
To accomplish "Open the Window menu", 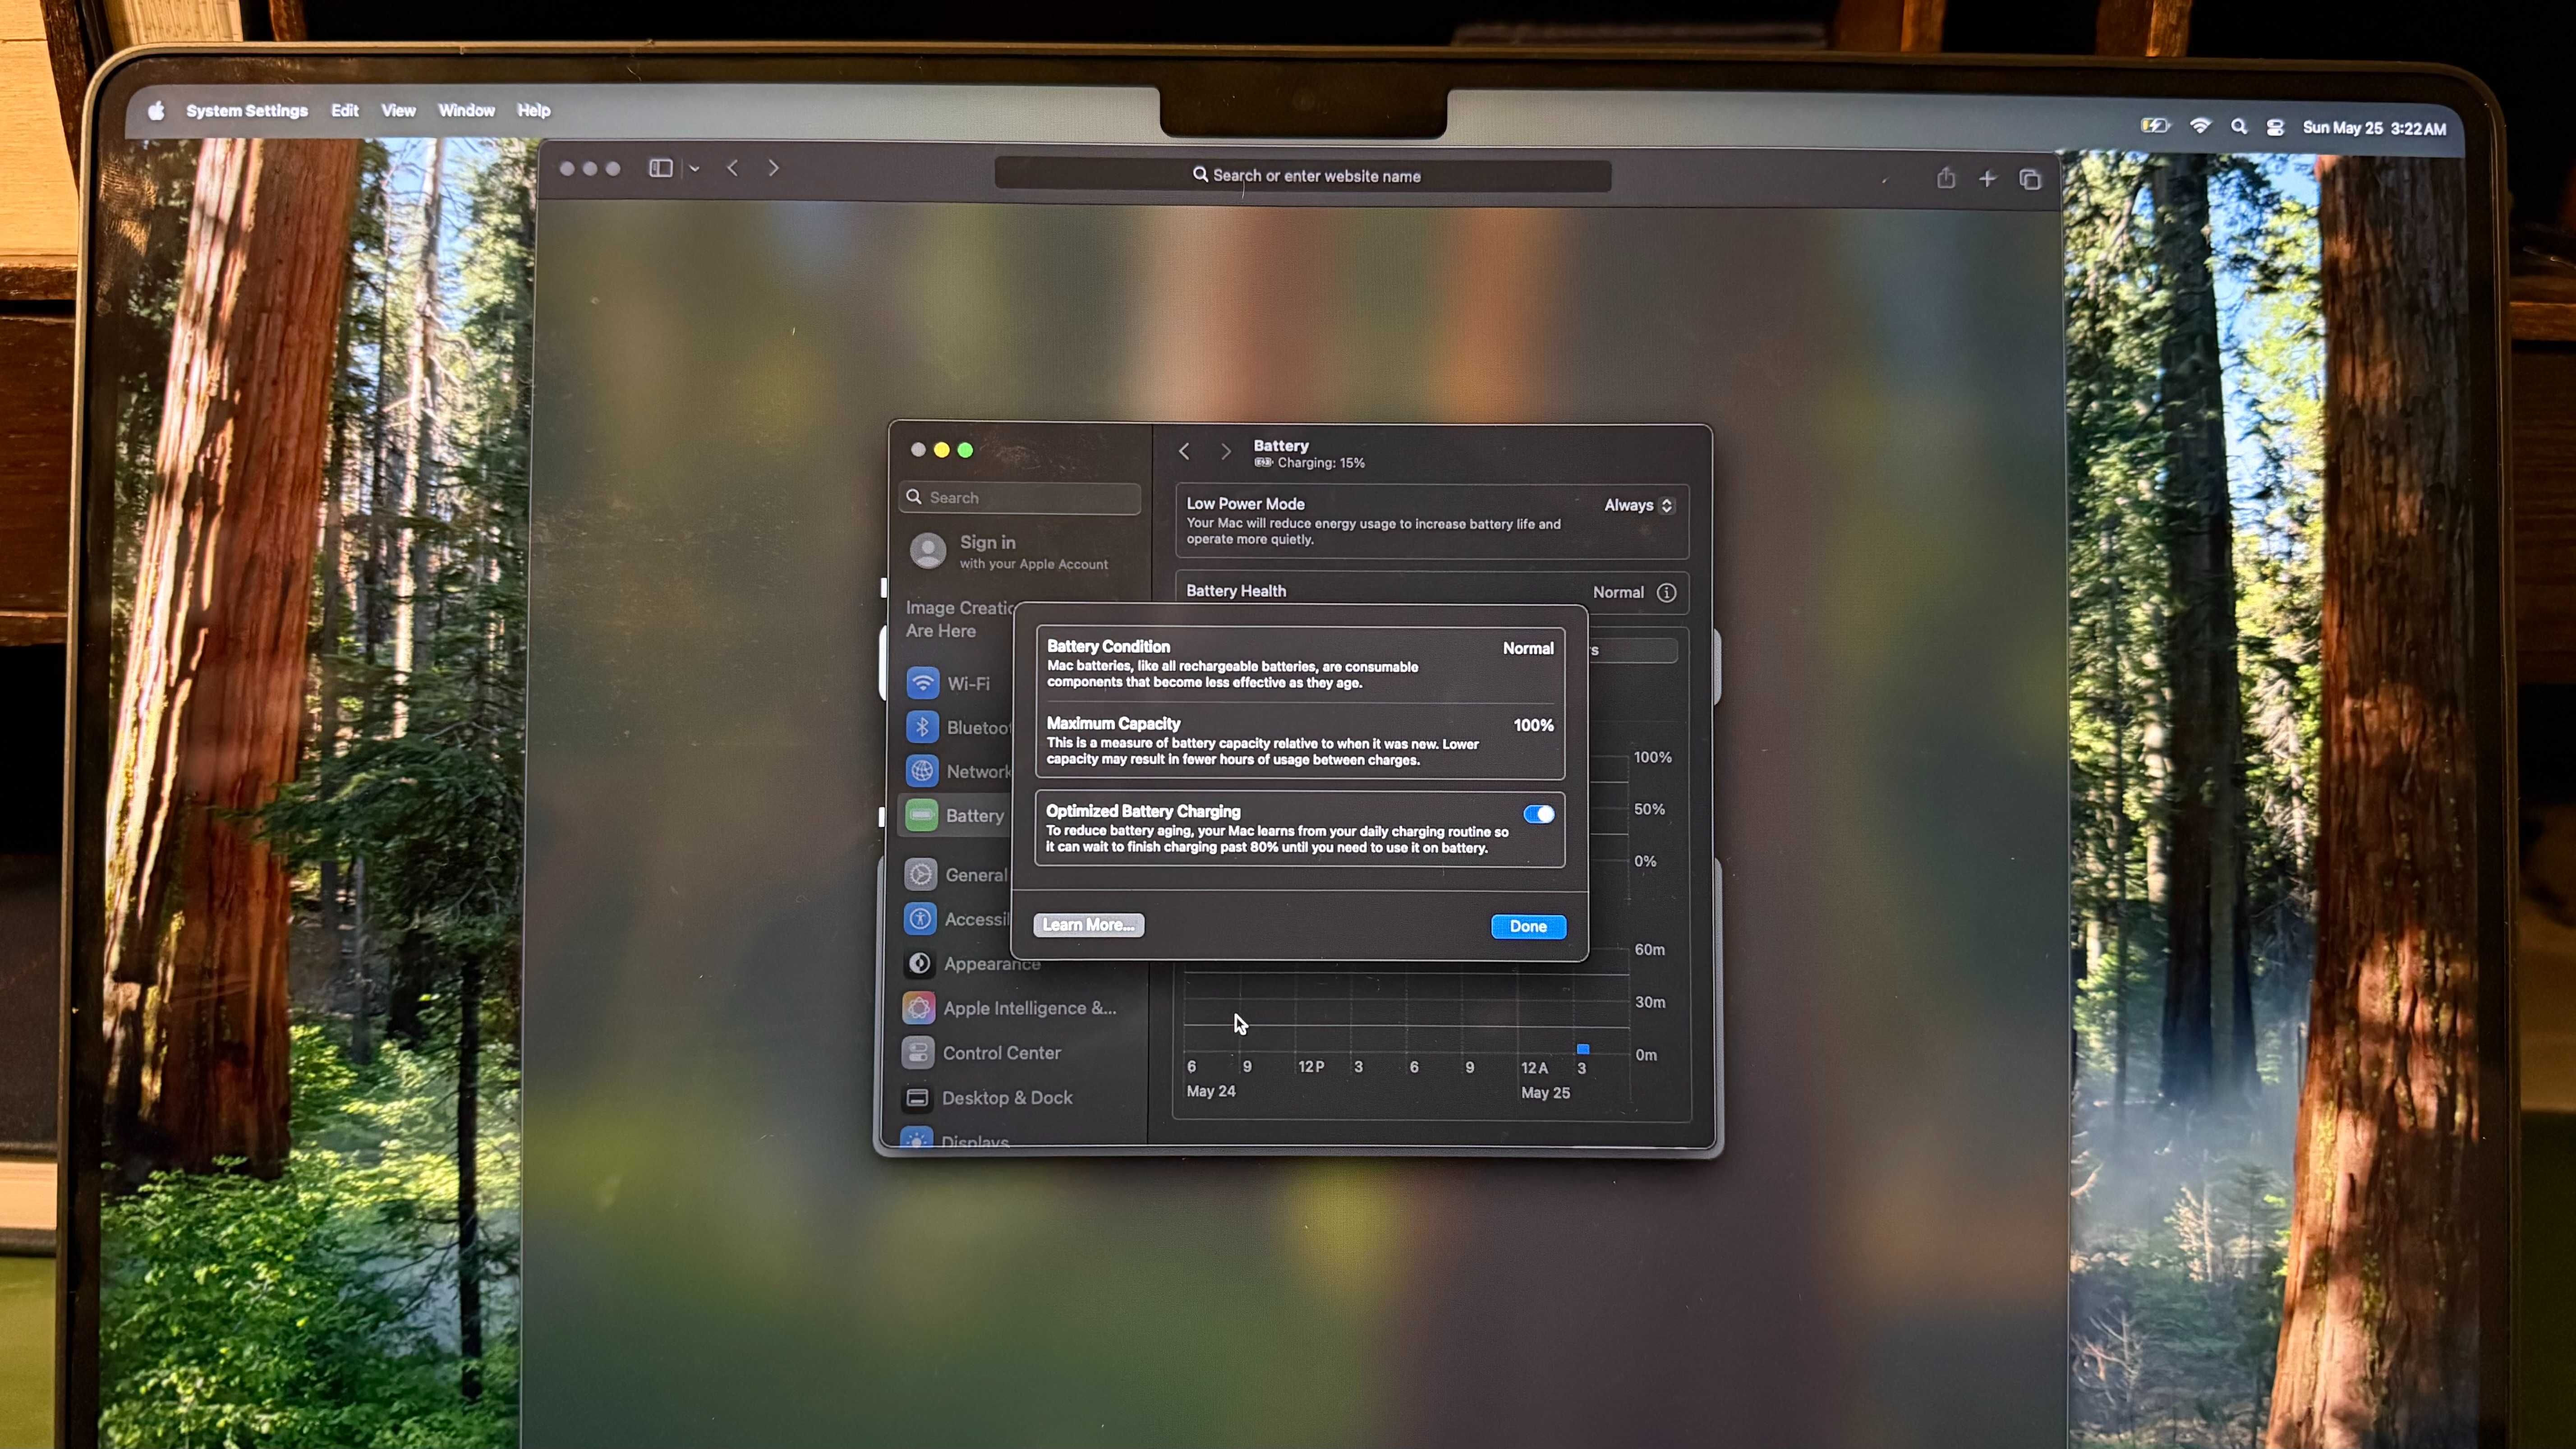I will point(466,111).
